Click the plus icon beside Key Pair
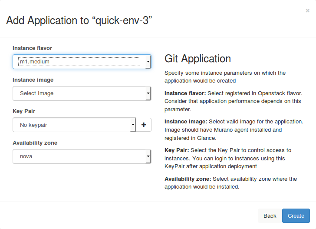The width and height of the screenshot is (316, 229). click(x=144, y=125)
